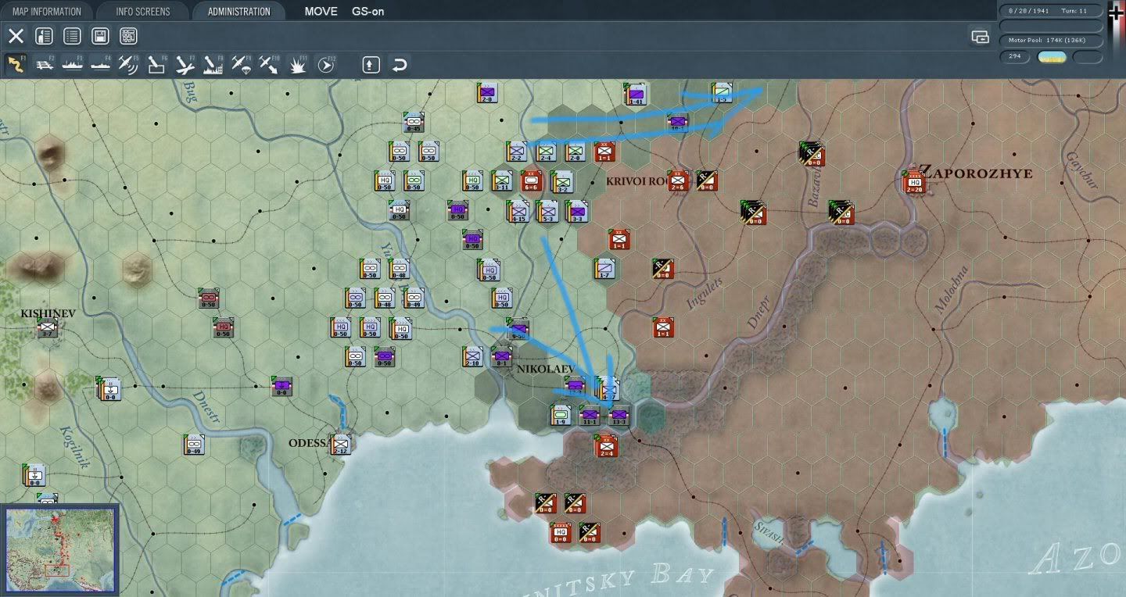Select the Bomb airfield mode (F7) icon
1126x597 pixels.
coord(185,64)
